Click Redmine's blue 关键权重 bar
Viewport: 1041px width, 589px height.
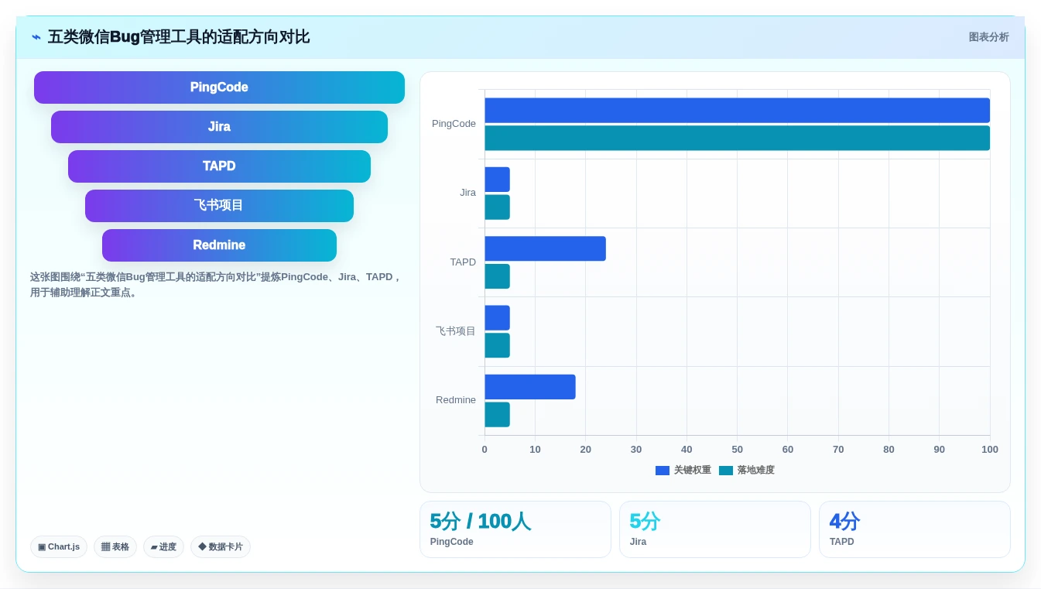pos(530,387)
